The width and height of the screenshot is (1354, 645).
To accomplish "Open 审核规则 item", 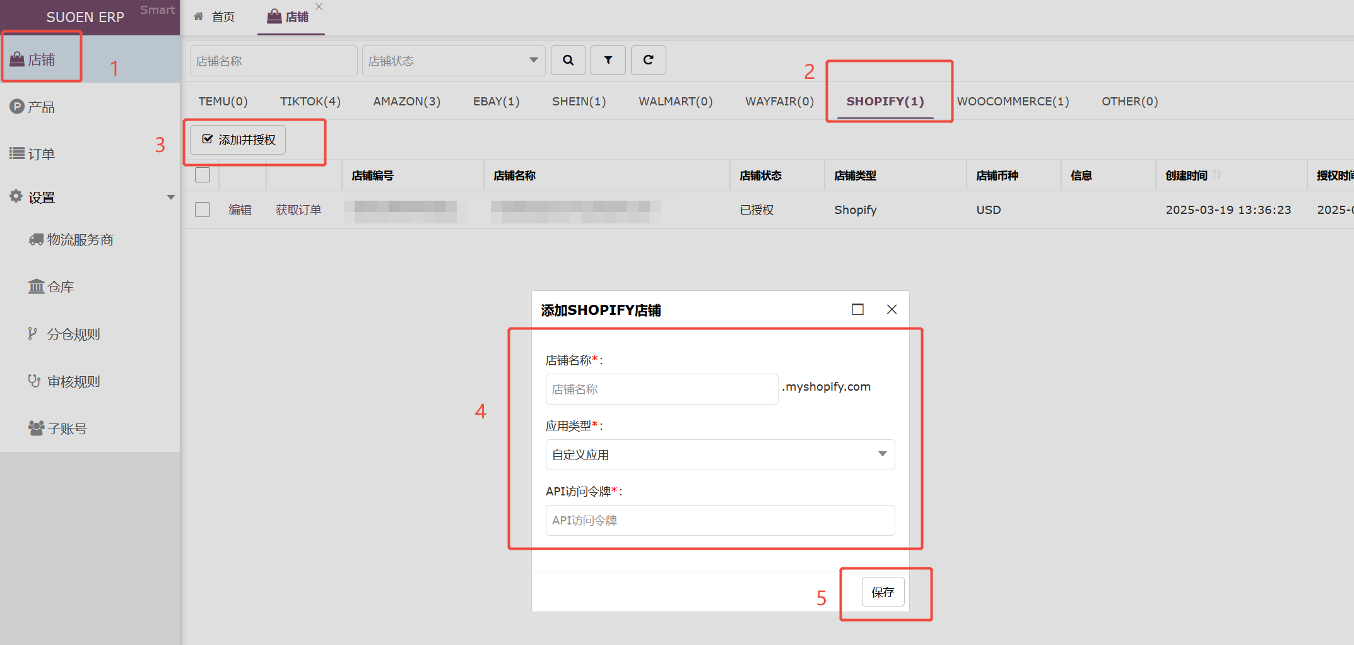I will pyautogui.click(x=64, y=382).
